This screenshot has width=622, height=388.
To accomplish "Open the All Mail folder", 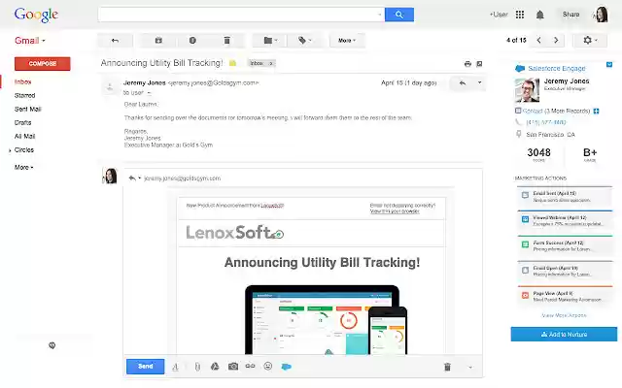I will [x=24, y=136].
